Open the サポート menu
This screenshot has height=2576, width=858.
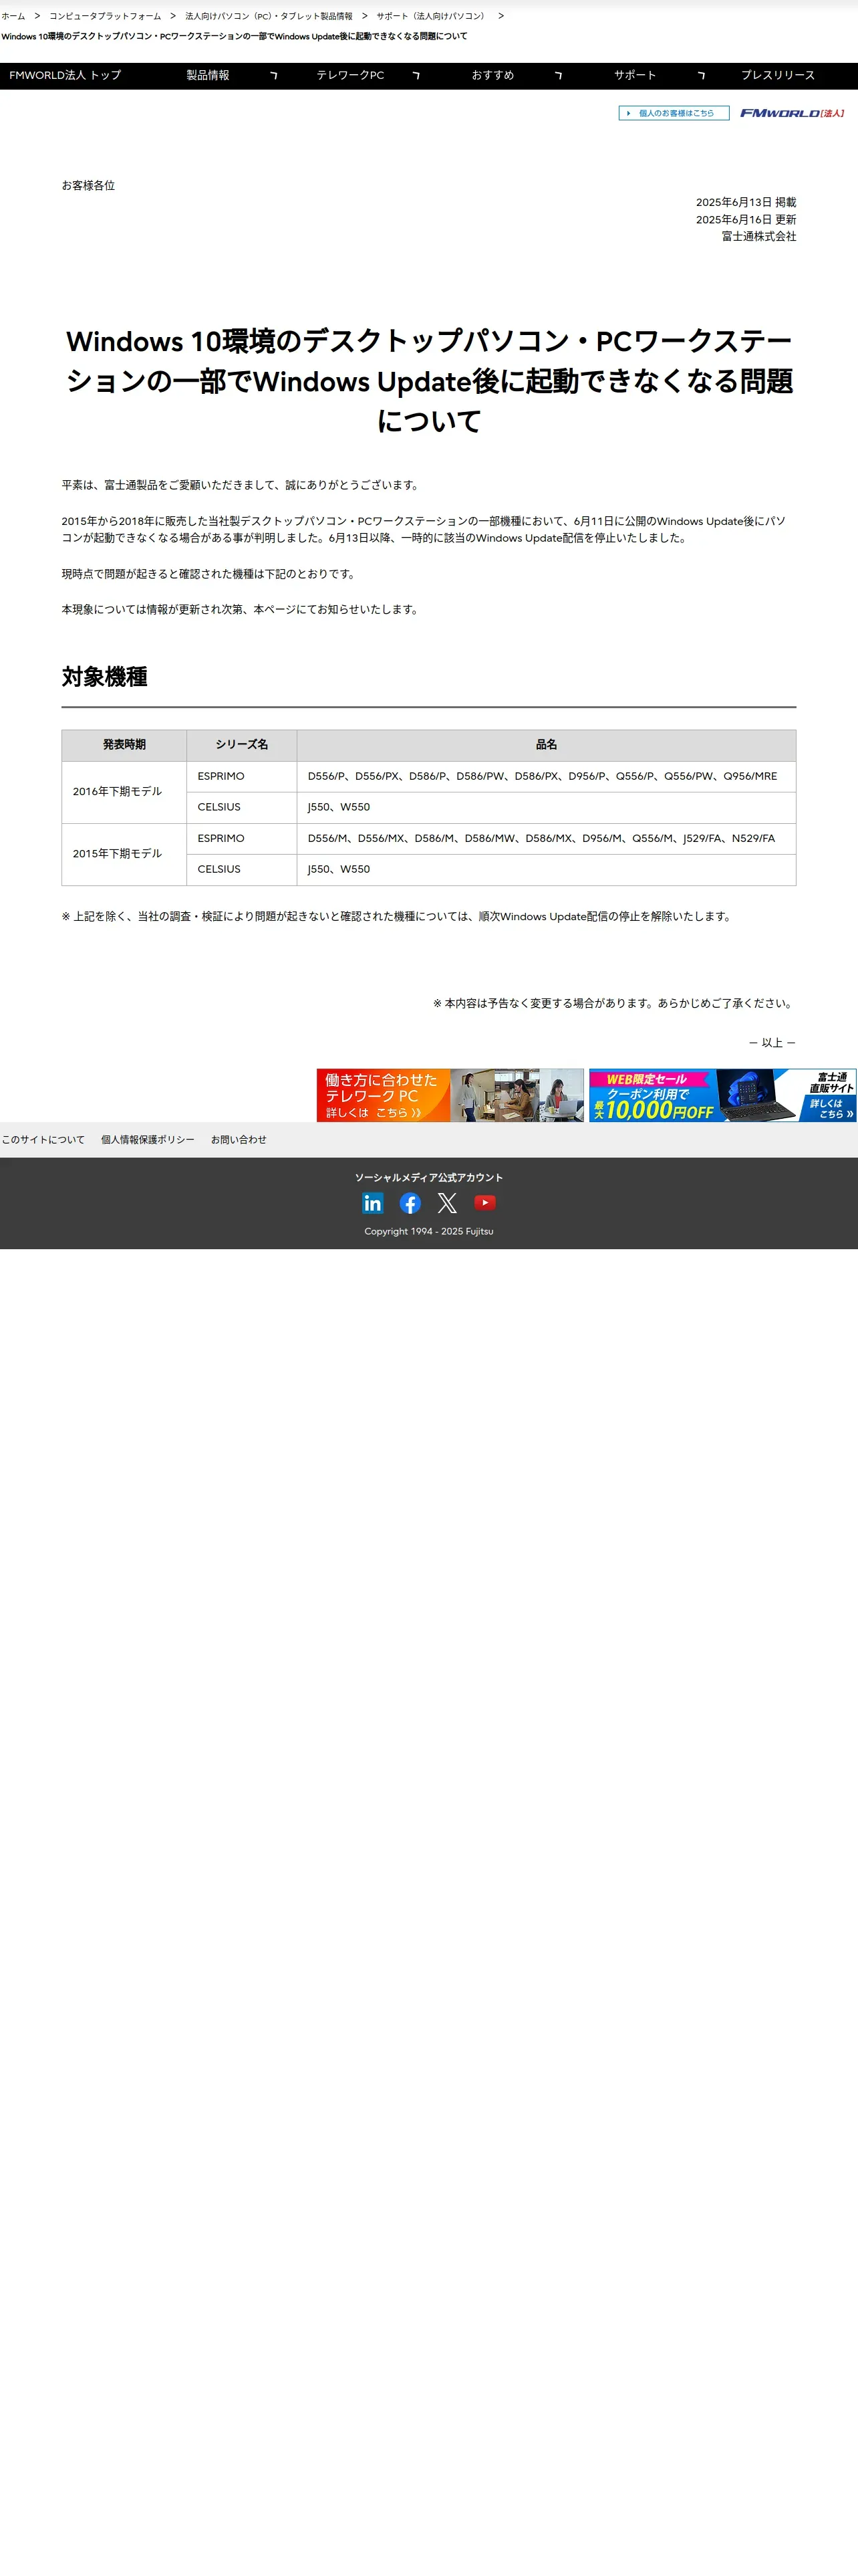point(635,75)
